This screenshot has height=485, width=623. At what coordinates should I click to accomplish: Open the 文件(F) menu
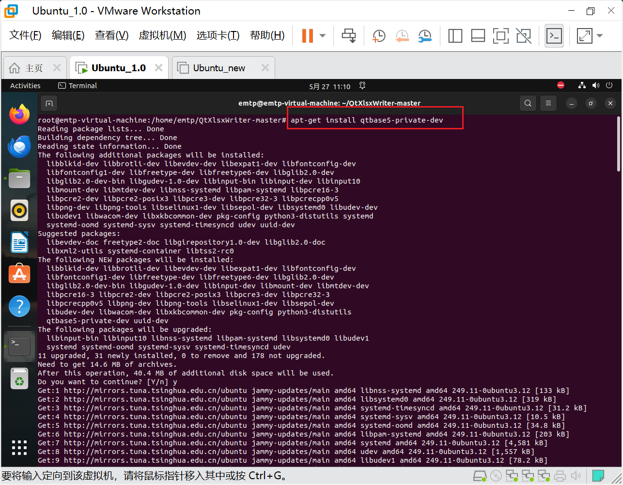(x=25, y=35)
